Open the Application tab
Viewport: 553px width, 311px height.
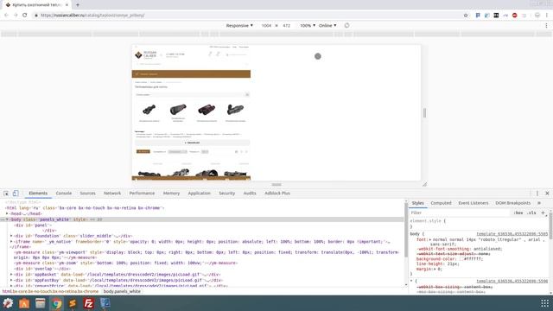coord(199,194)
